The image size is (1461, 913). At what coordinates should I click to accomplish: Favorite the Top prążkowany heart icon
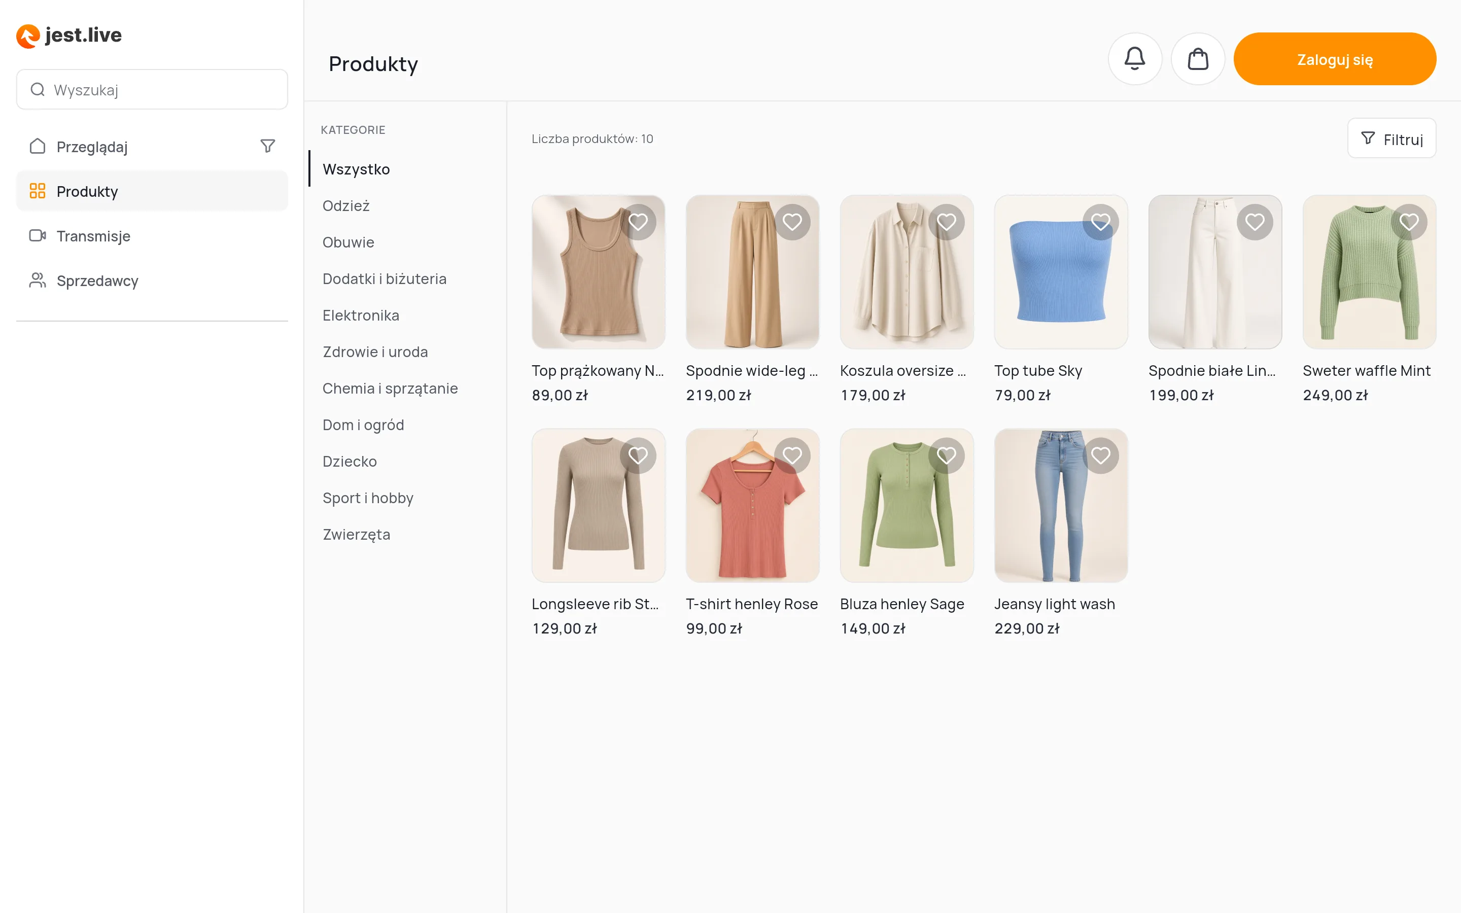pos(638,222)
